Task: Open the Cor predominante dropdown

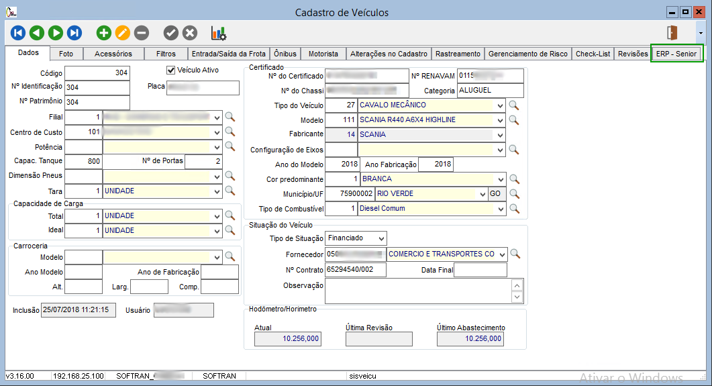Action: (x=500, y=179)
